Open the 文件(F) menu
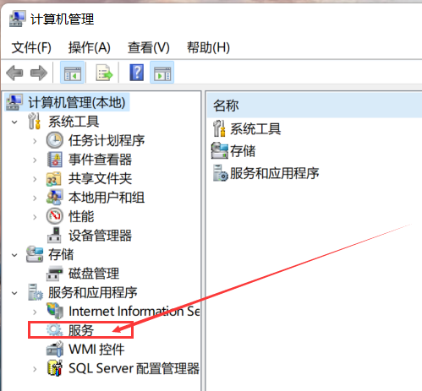 (31, 47)
